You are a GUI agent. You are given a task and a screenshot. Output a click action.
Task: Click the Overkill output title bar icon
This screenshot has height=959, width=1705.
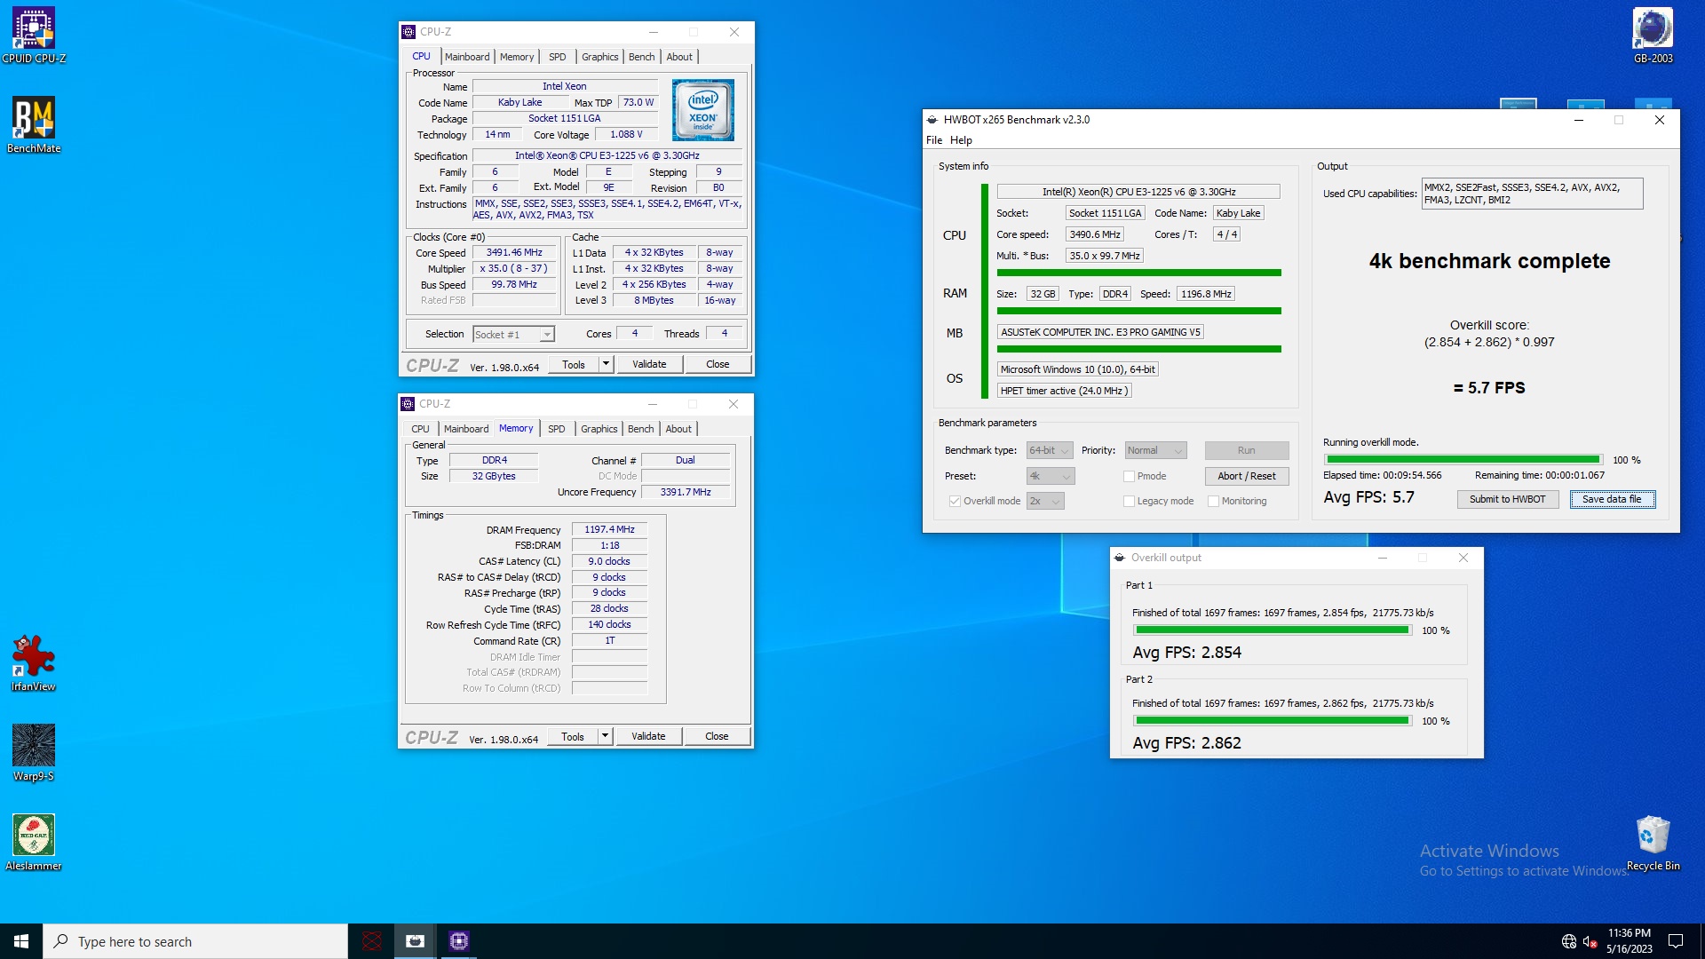coord(1120,558)
